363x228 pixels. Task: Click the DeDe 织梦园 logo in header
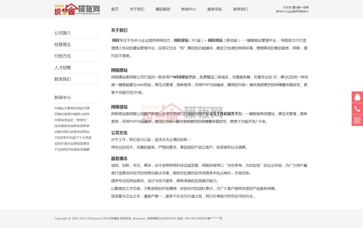[x=77, y=9]
